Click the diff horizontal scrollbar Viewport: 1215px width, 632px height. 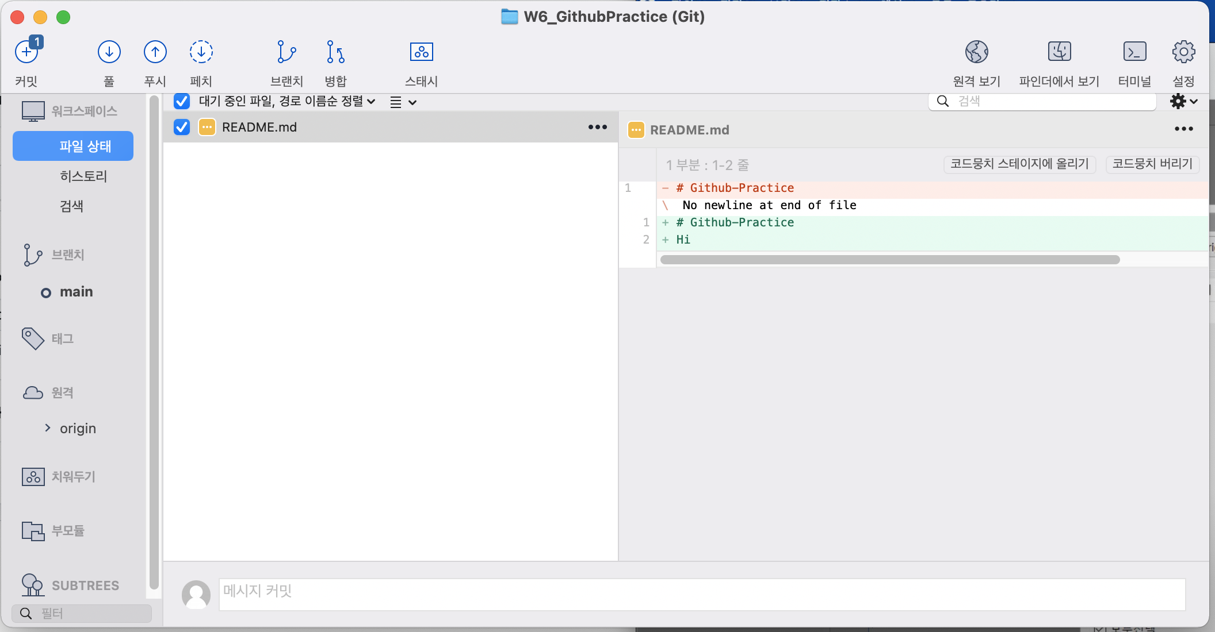[x=889, y=260]
